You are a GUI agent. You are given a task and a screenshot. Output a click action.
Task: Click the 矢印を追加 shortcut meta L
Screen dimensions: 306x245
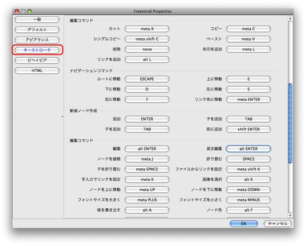[x=249, y=49]
